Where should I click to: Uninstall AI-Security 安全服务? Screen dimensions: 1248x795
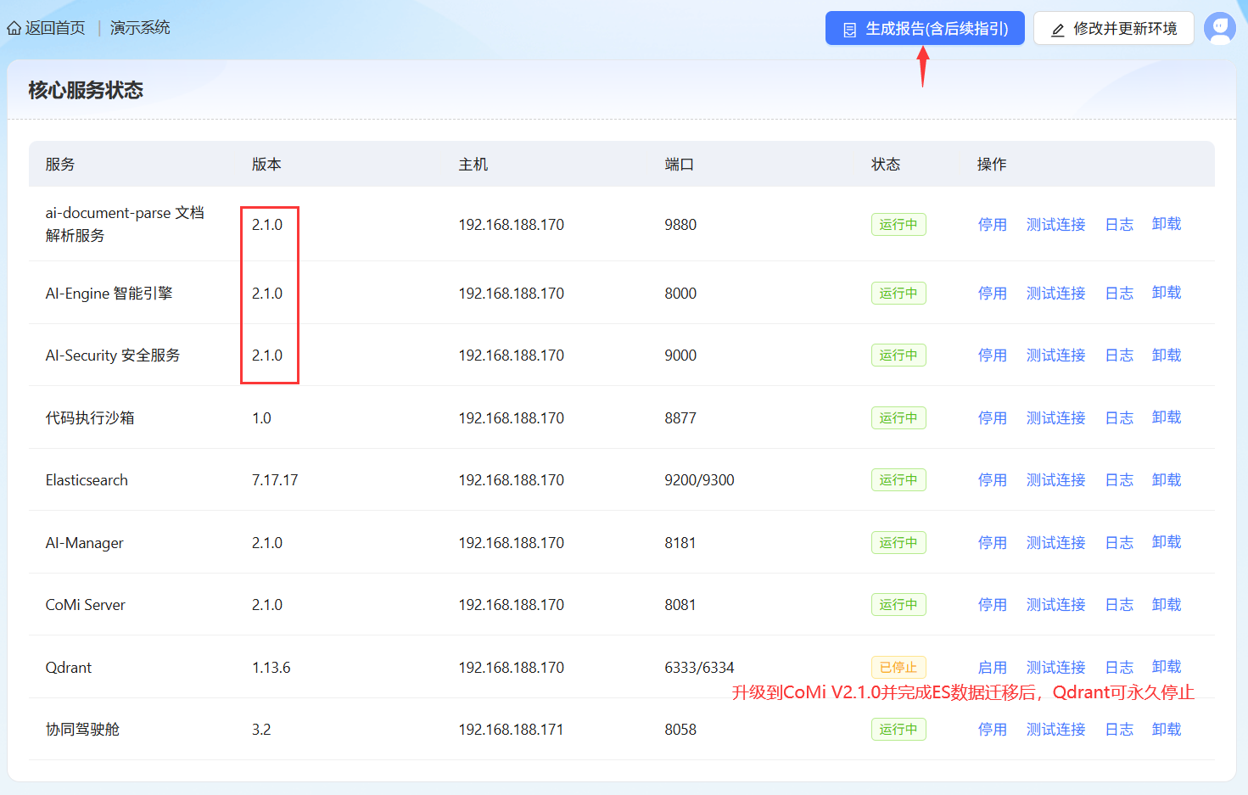pos(1167,355)
